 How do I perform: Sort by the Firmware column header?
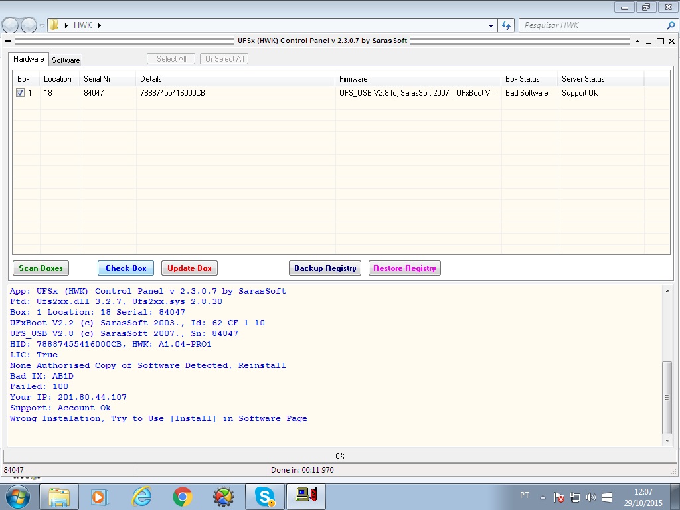click(418, 79)
